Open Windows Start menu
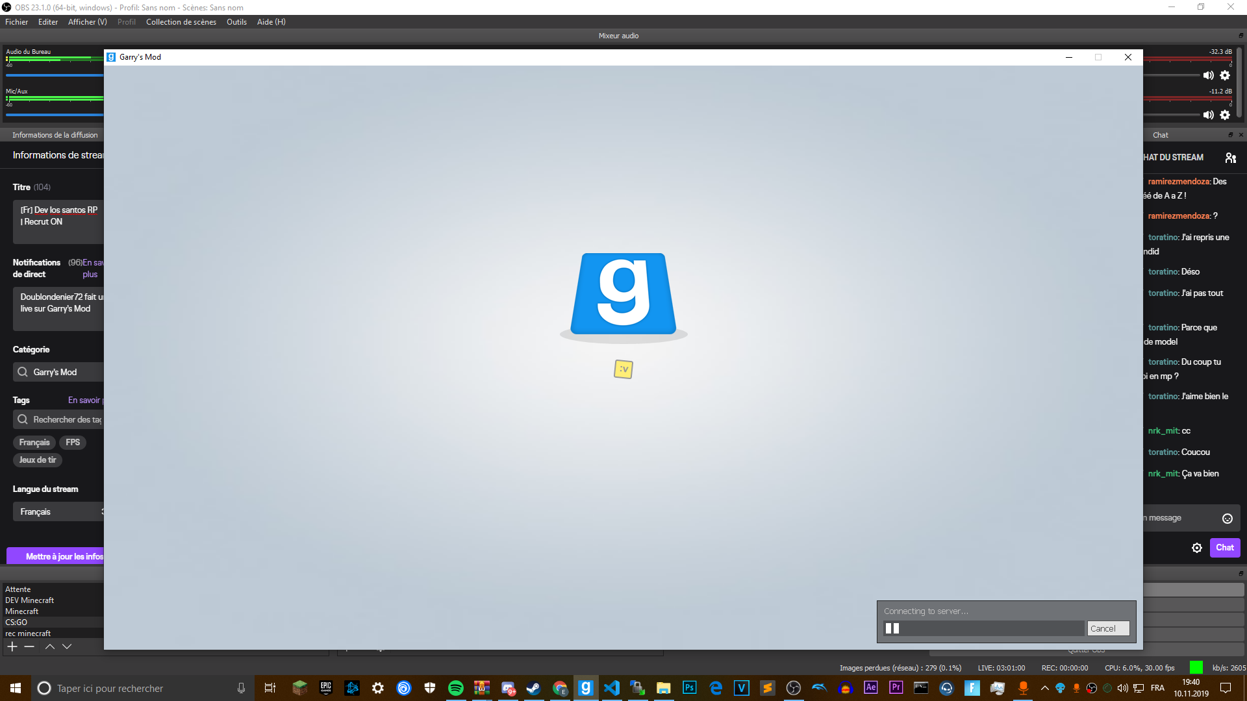Image resolution: width=1247 pixels, height=701 pixels. pyautogui.click(x=16, y=688)
